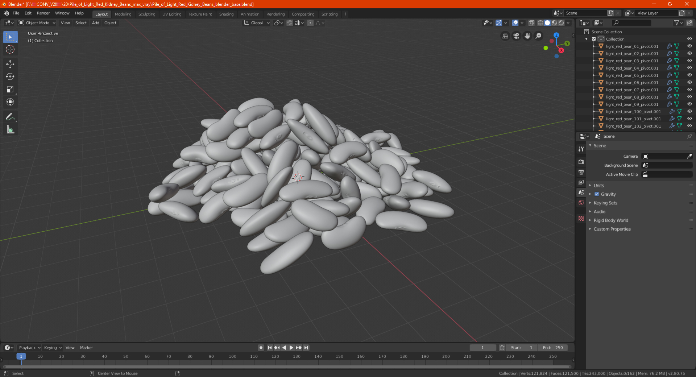Open the Window menu
Screen dimensions: 696x377
click(62, 13)
